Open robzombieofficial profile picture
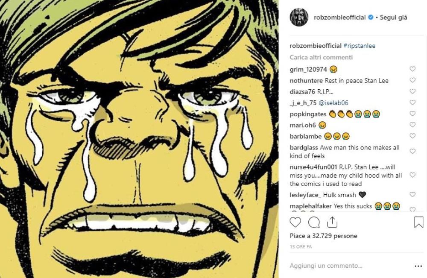Screen dimensions: 427x278 click(x=298, y=18)
